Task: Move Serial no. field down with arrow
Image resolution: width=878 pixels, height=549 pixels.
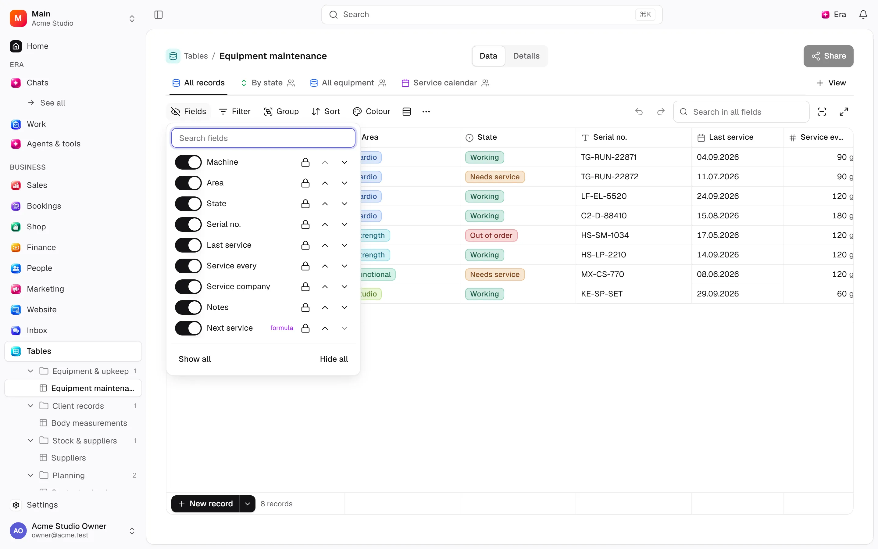Action: [344, 224]
